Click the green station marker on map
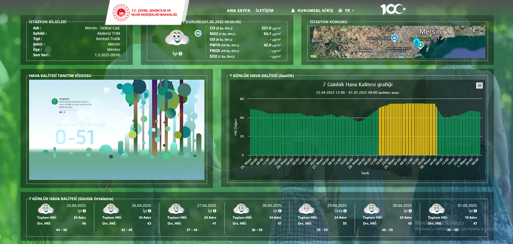The height and width of the screenshot is (244, 513). click(420, 45)
